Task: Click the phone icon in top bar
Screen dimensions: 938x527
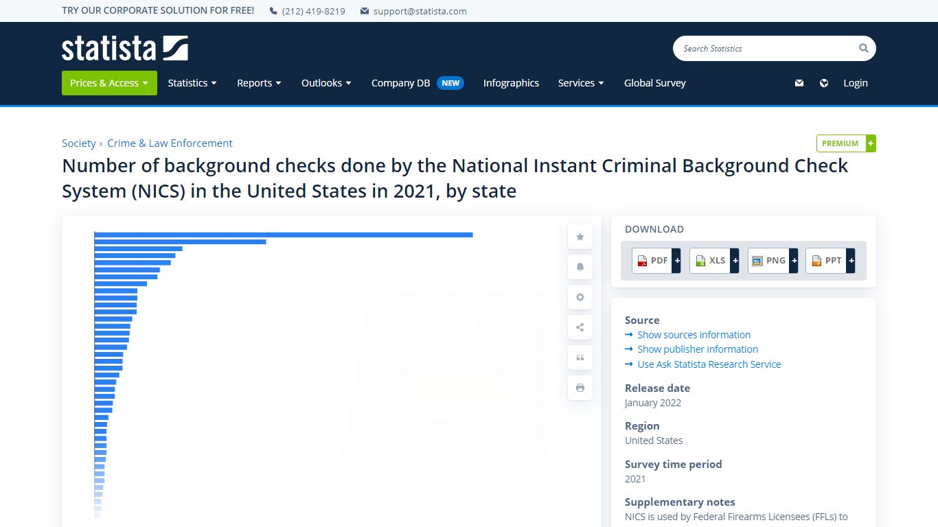Action: pos(273,11)
